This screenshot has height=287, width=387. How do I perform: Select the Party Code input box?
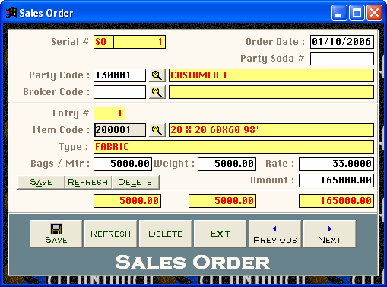pyautogui.click(x=119, y=75)
